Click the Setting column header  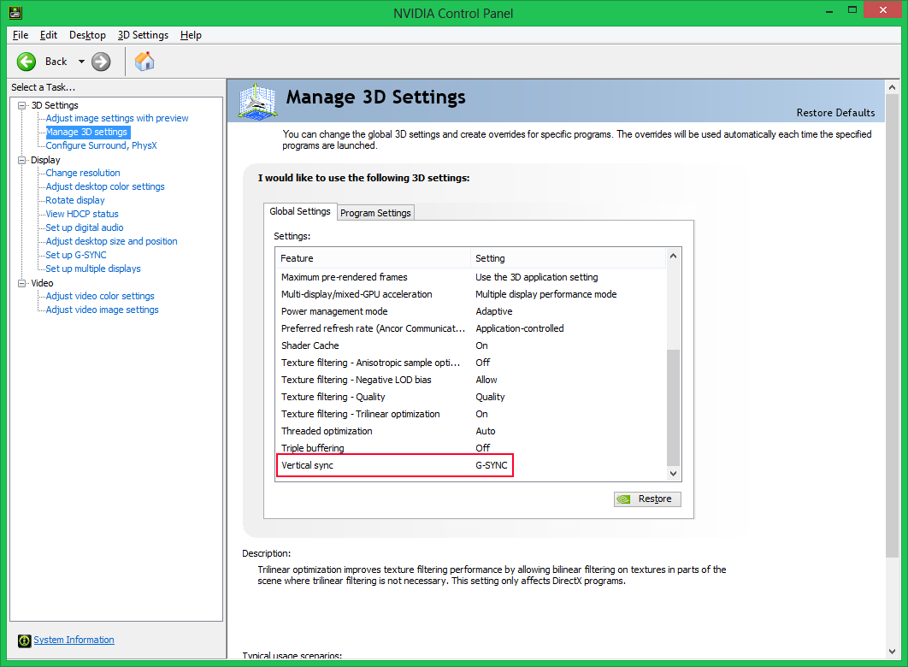pyautogui.click(x=568, y=258)
